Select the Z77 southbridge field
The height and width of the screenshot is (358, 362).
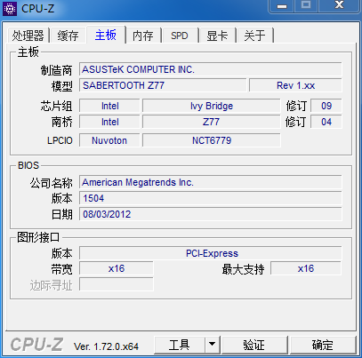coord(212,122)
